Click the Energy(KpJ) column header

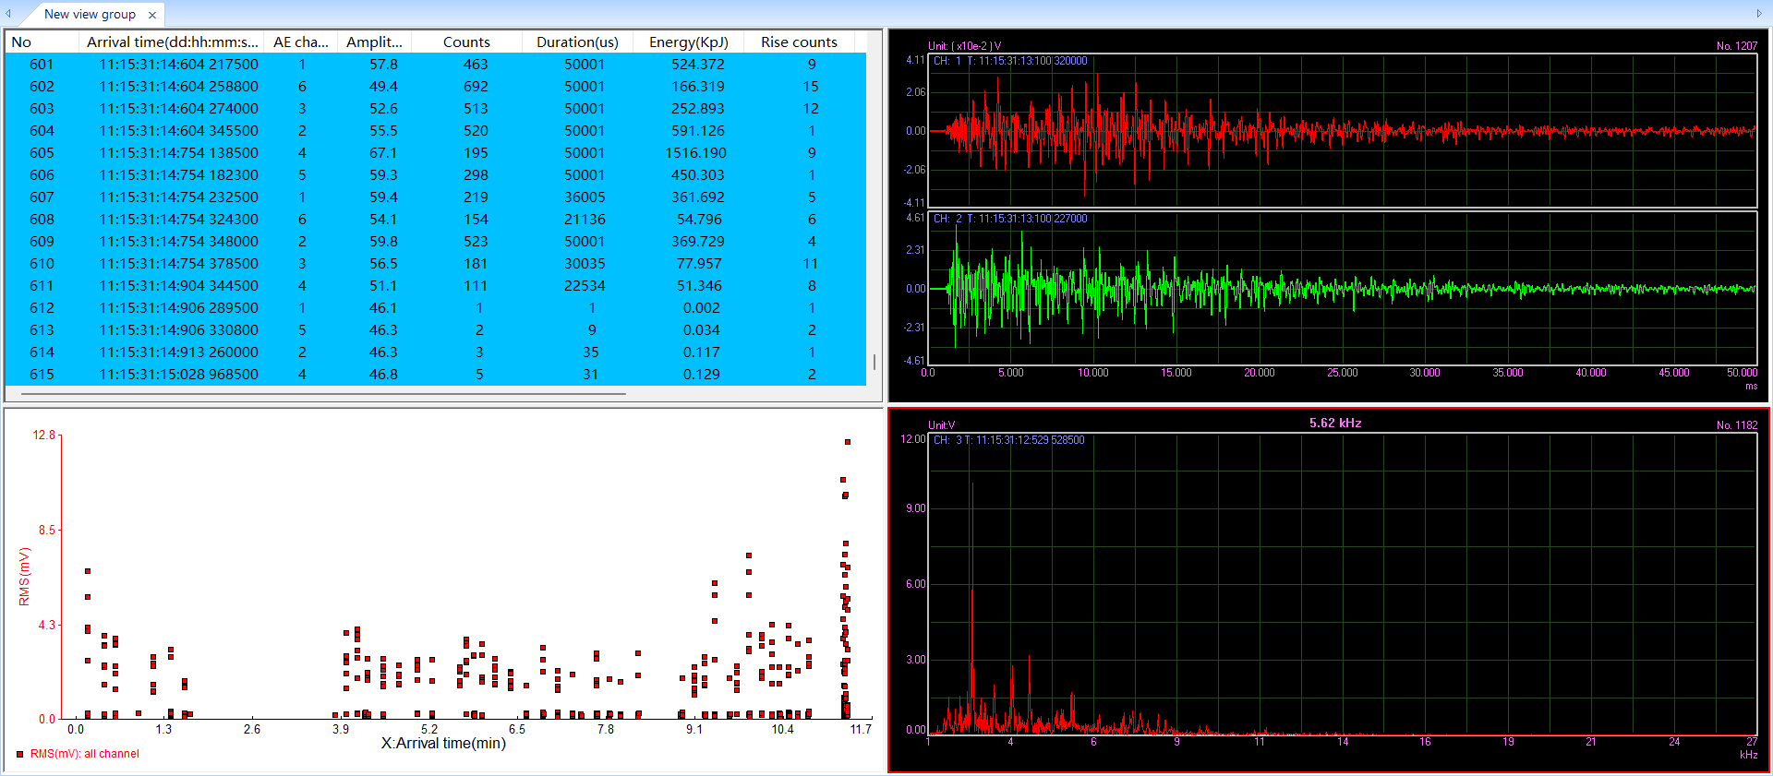(x=688, y=42)
